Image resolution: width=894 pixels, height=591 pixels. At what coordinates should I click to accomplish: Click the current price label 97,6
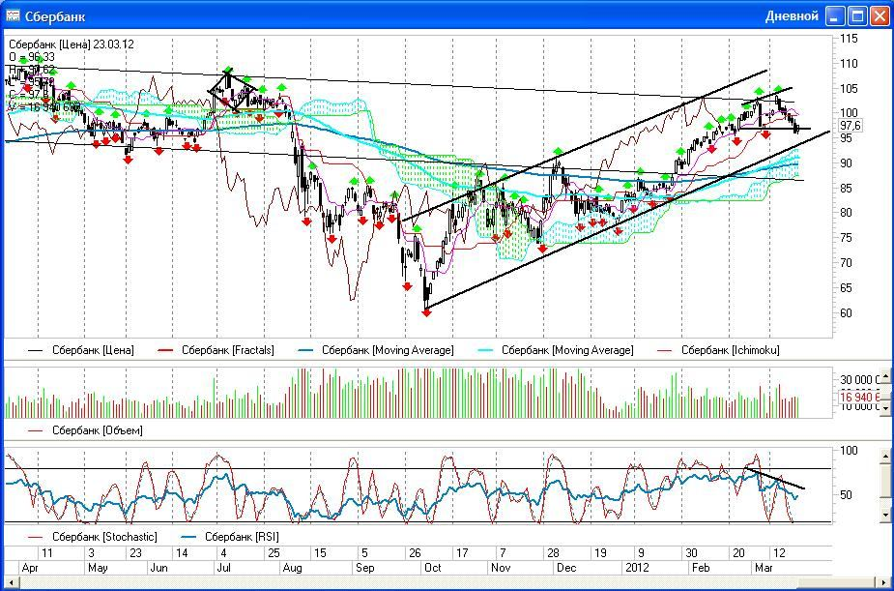point(850,126)
